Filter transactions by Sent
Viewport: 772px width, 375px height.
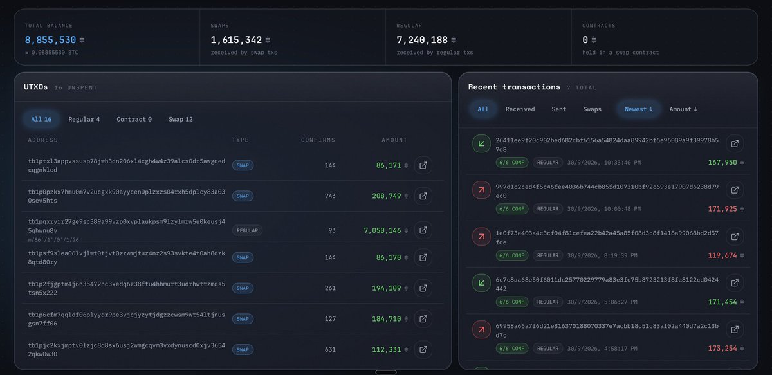coord(559,109)
